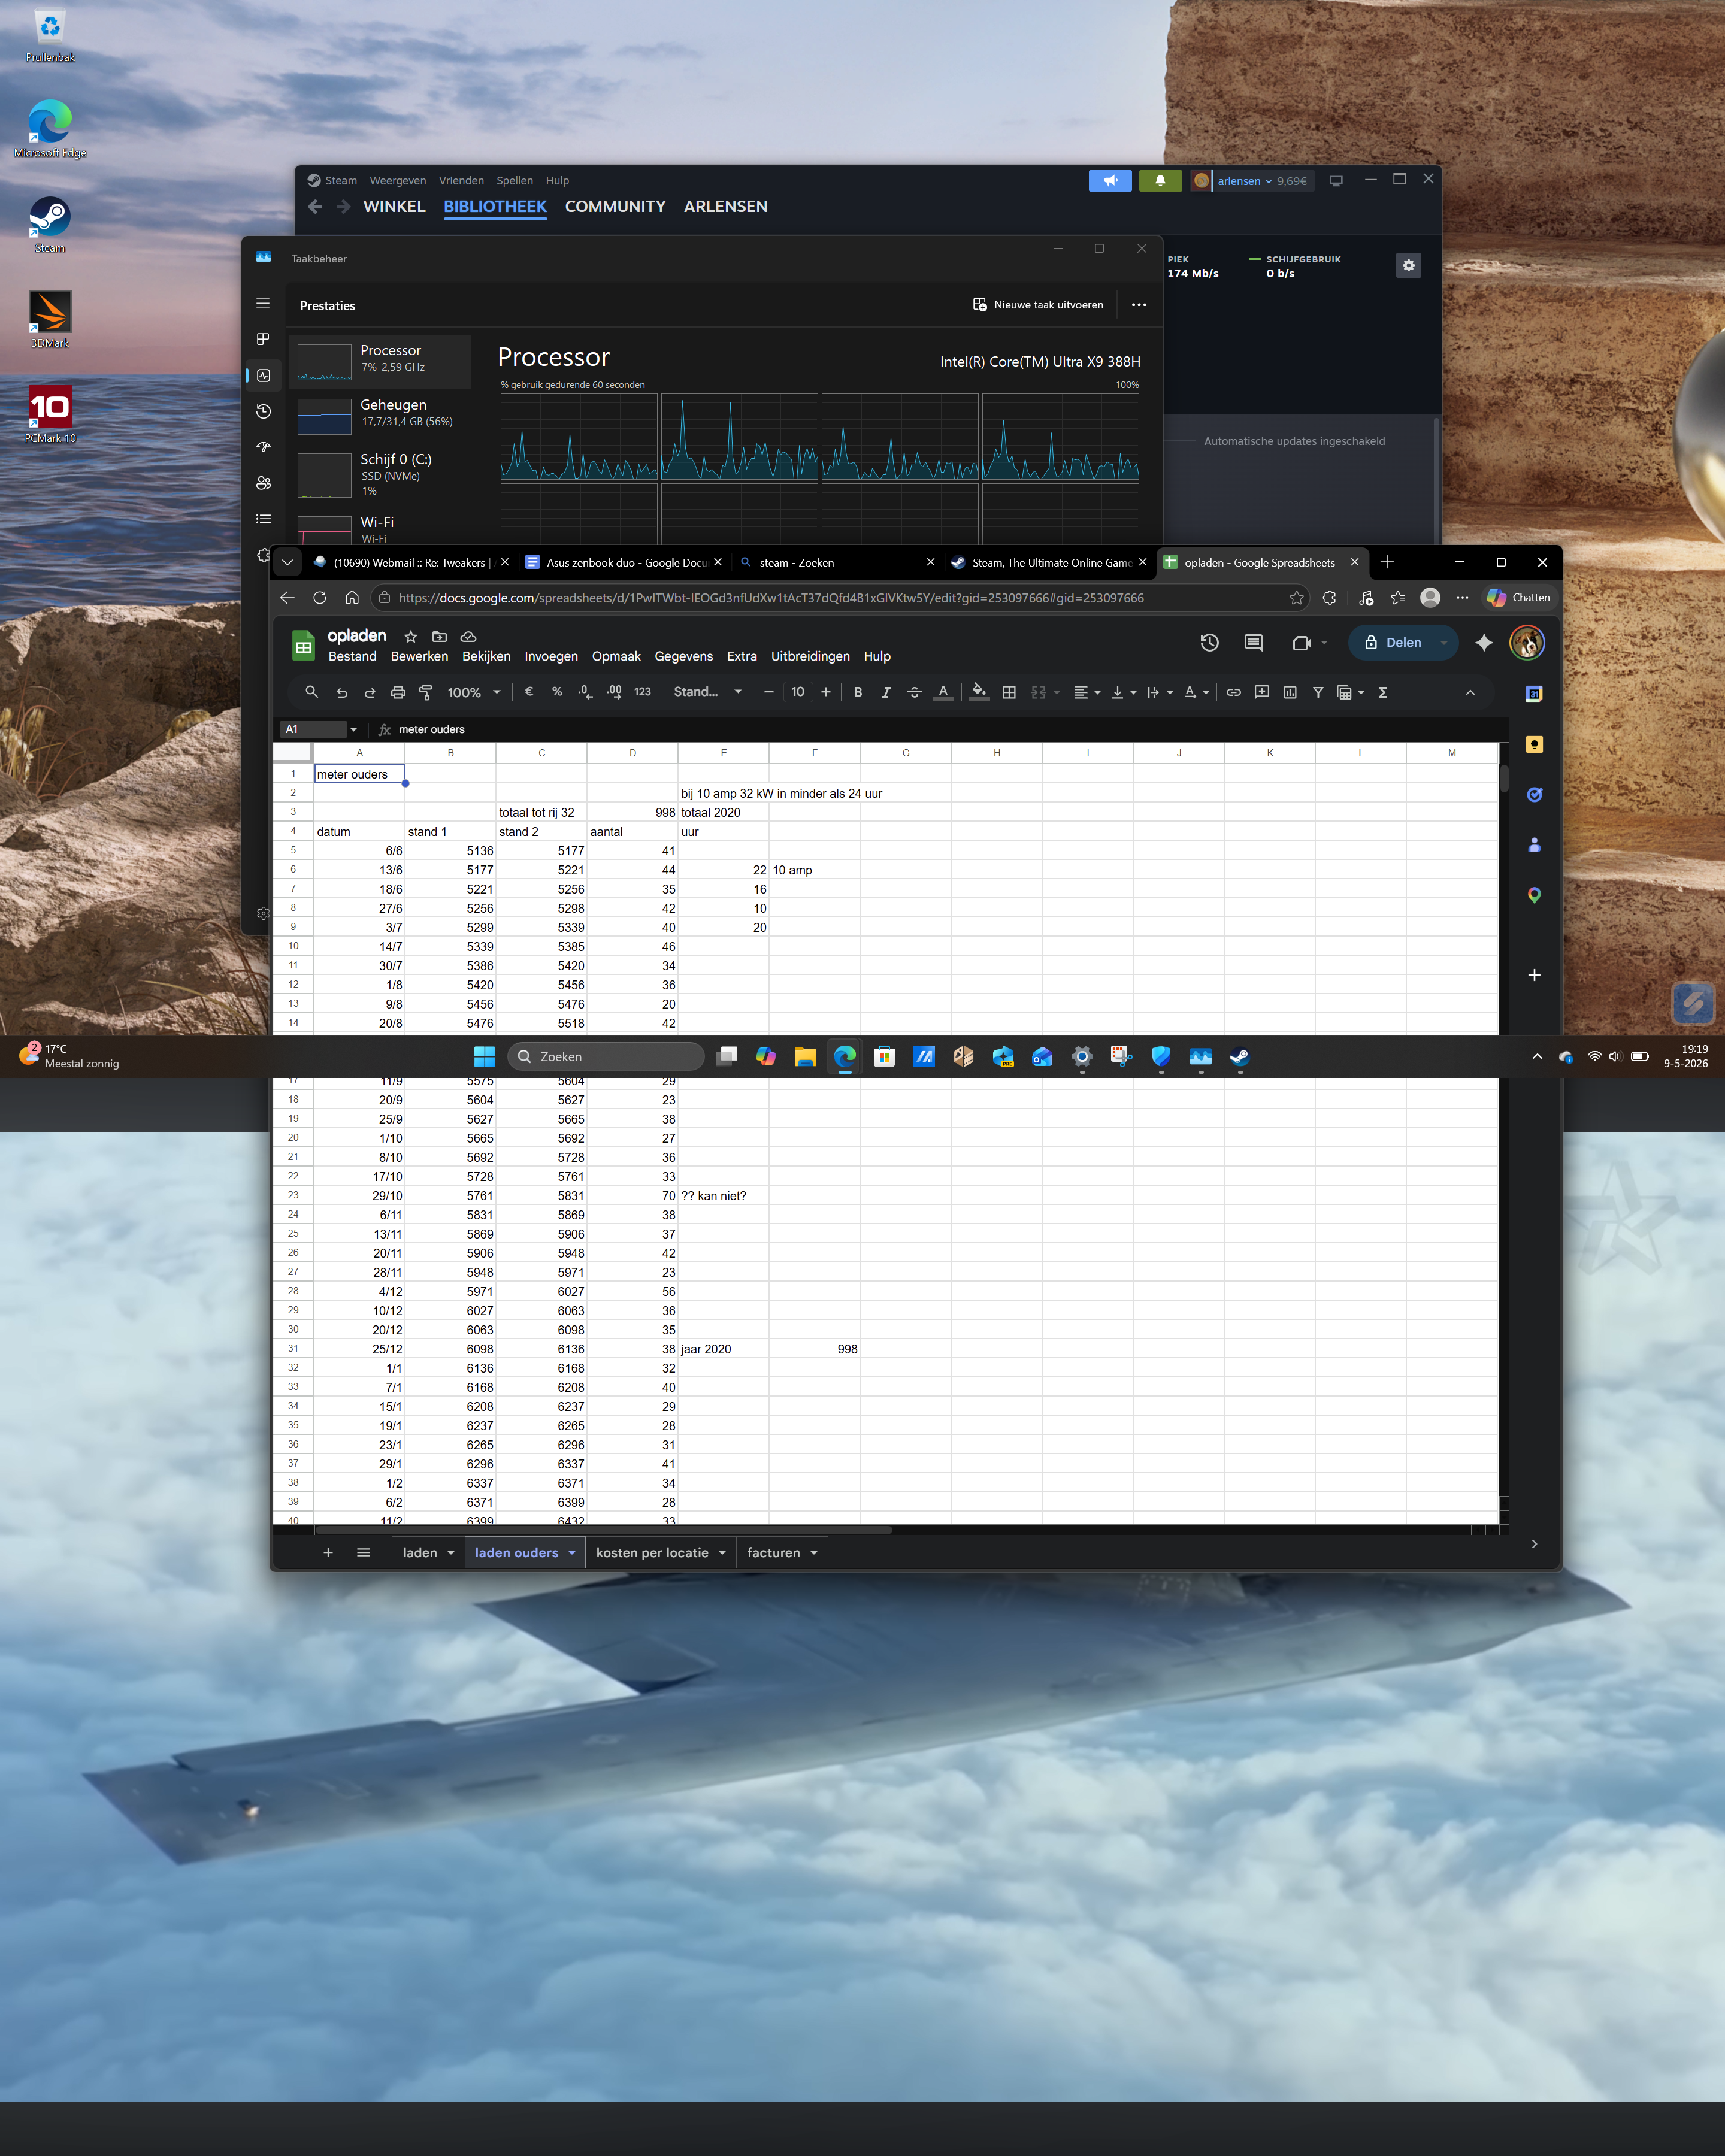The width and height of the screenshot is (1725, 2156).
Task: Search the menus with magnifier icon
Action: pyautogui.click(x=312, y=692)
